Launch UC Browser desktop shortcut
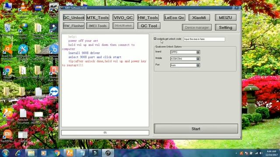The image size is (280, 157). pyautogui.click(x=7, y=115)
